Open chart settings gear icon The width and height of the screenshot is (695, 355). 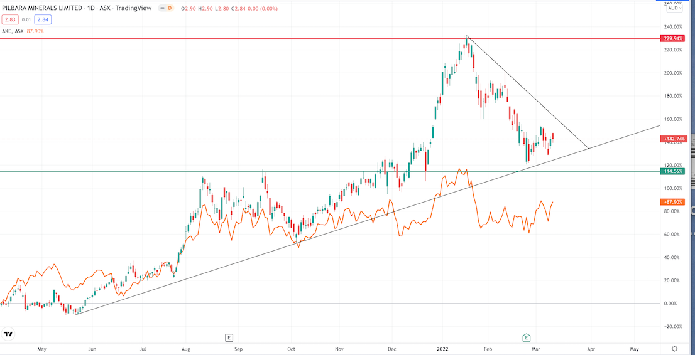click(x=674, y=349)
